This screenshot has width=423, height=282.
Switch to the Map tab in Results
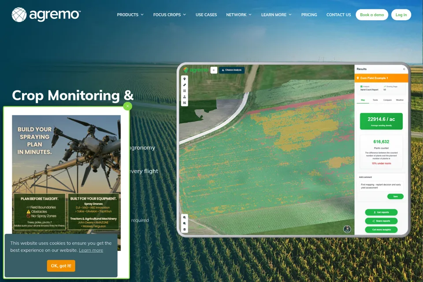pyautogui.click(x=363, y=100)
